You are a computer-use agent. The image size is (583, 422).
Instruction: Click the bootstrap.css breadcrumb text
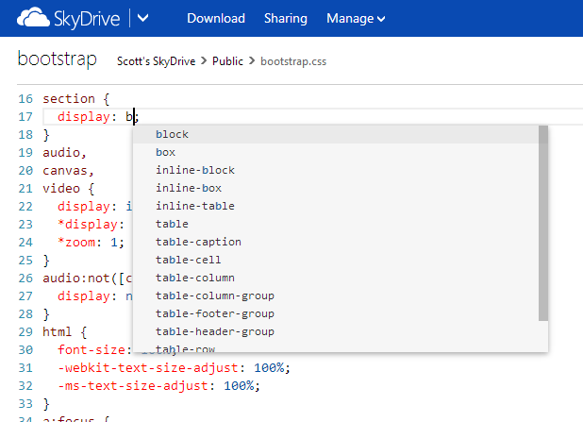[x=293, y=61]
